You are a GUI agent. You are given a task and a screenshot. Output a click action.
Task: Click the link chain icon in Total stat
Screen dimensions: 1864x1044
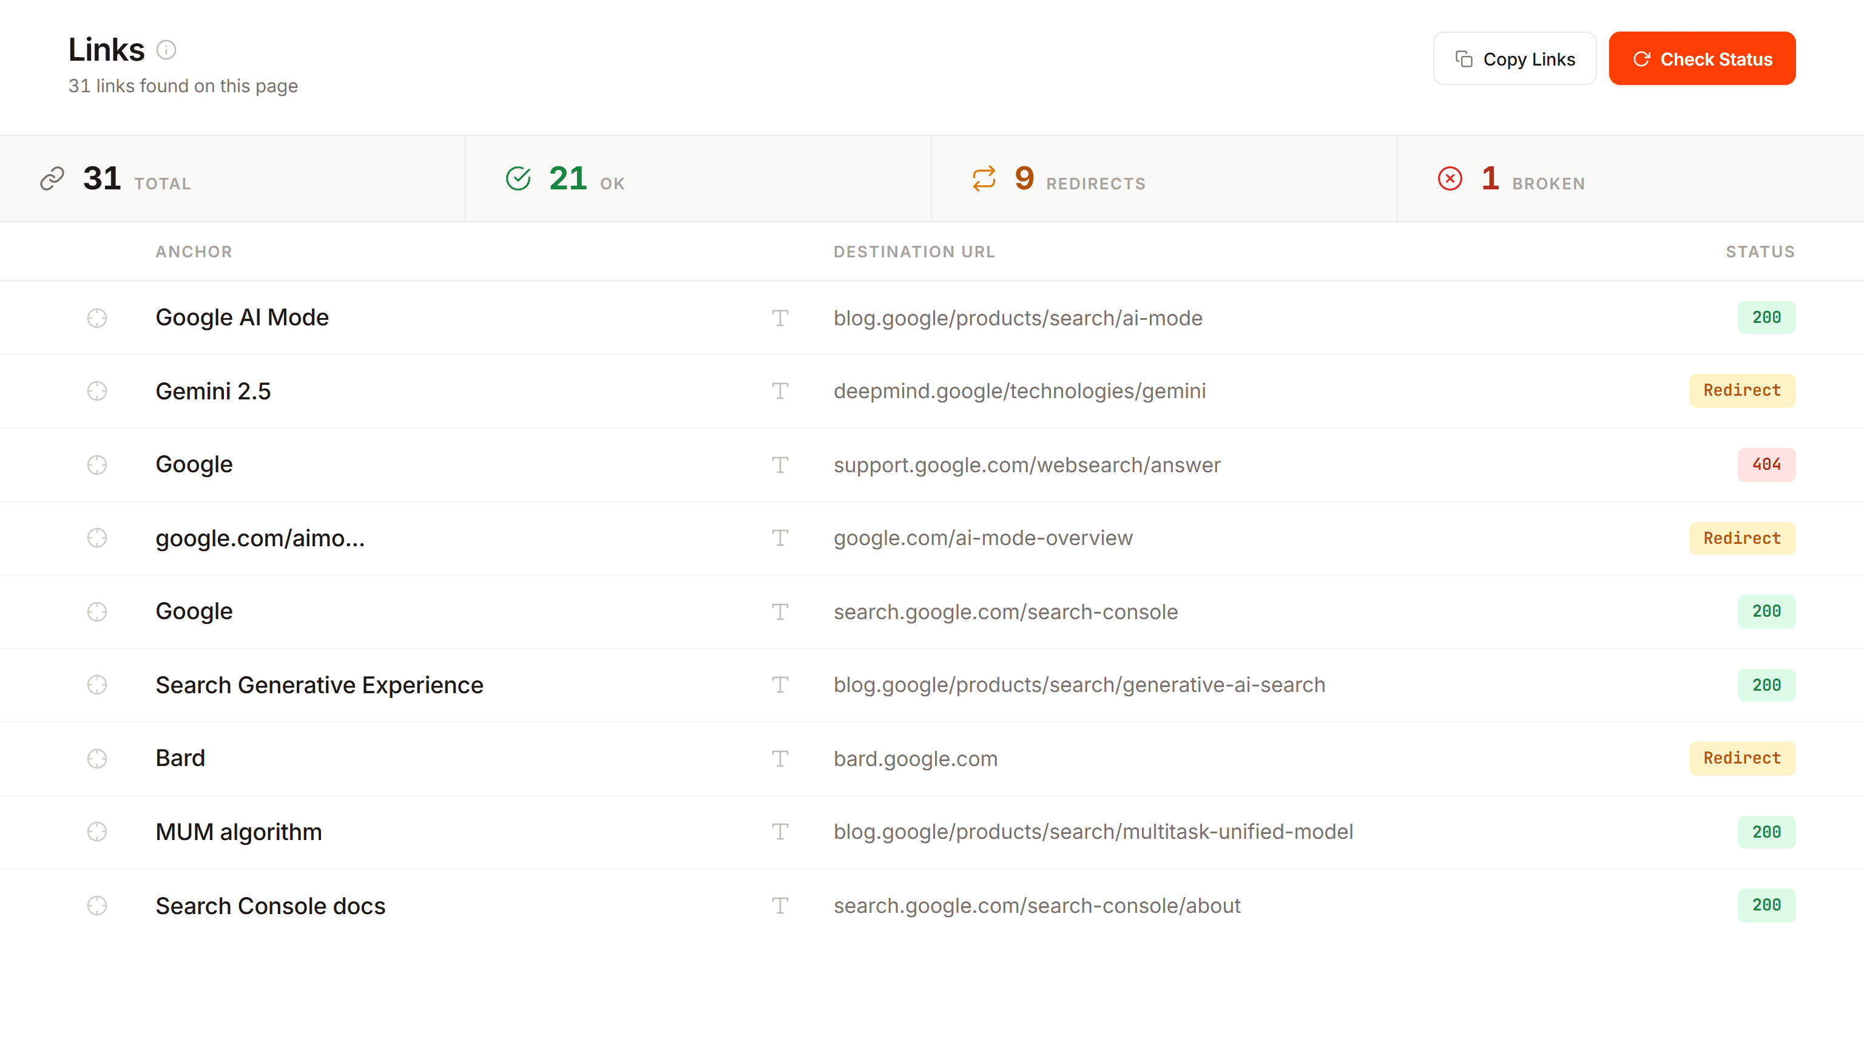click(x=52, y=179)
